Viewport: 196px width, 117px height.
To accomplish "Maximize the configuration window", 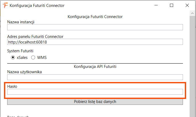I will click(172, 5).
